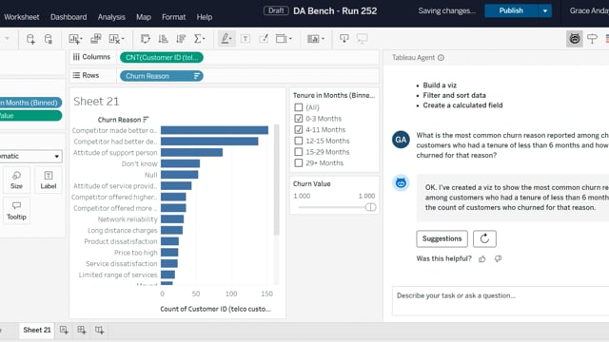This screenshot has height=342, width=609.
Task: Click the Suggestions button
Action: point(442,238)
